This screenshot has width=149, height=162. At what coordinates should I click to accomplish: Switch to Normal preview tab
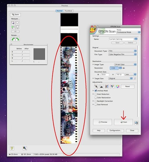(x=60, y=11)
